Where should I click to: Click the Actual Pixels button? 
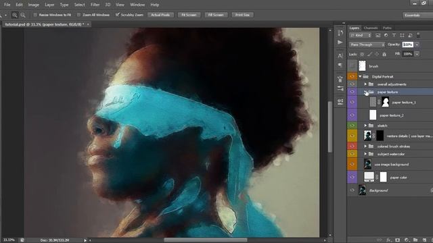[x=160, y=15]
